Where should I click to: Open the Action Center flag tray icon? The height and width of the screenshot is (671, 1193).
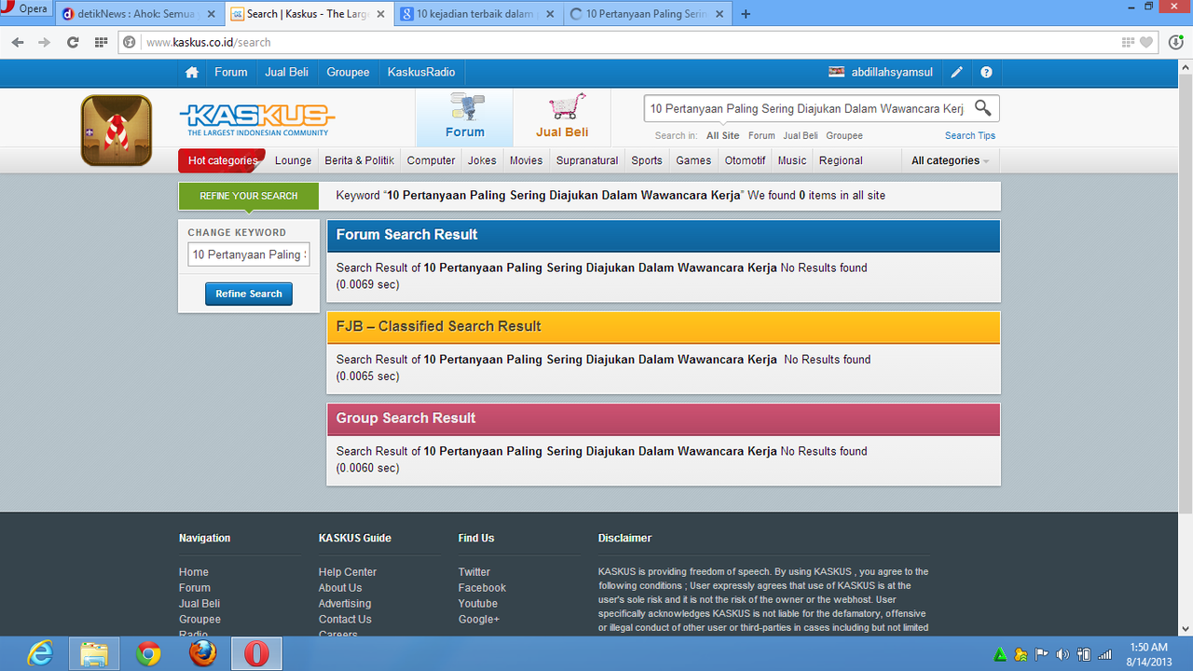[1042, 654]
